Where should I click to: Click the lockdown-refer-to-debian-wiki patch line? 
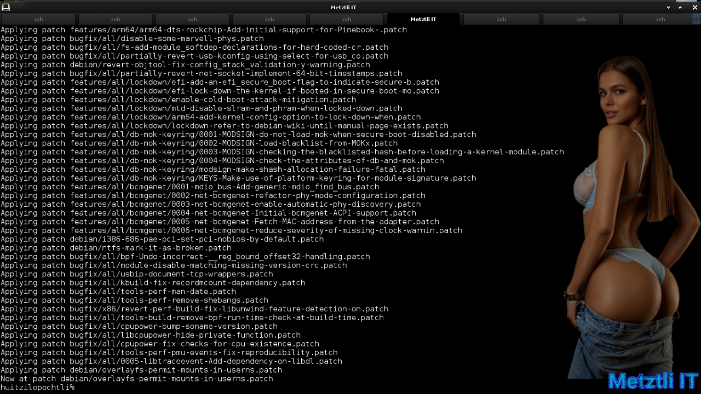225,126
